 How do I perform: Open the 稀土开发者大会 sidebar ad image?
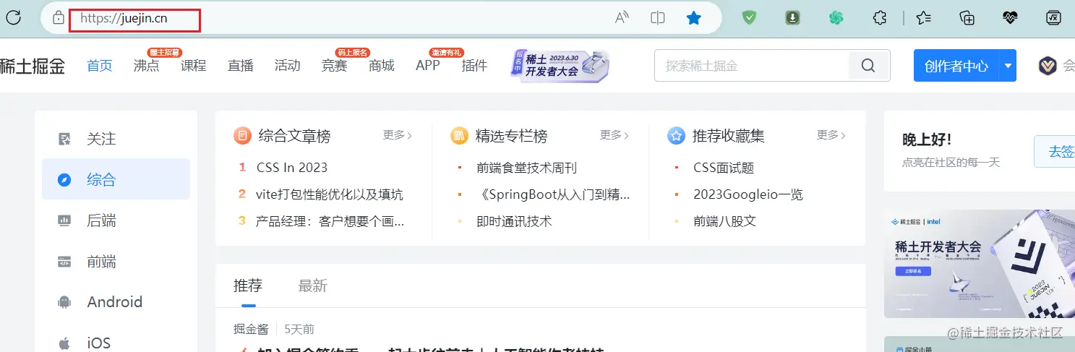(x=980, y=264)
